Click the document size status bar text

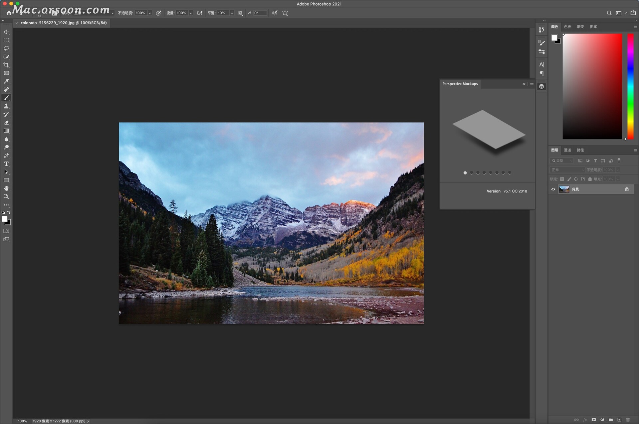coord(59,421)
